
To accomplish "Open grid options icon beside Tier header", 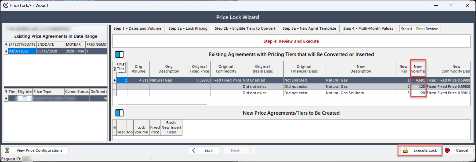I will pos(6,92).
